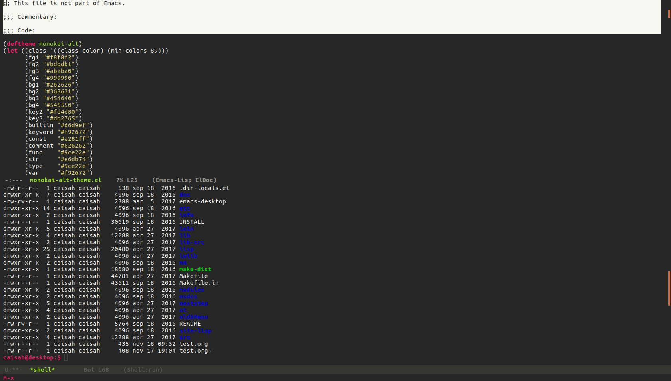This screenshot has height=381, width=671.
Task: Click the emacs-desktop file name
Action: tap(202, 201)
